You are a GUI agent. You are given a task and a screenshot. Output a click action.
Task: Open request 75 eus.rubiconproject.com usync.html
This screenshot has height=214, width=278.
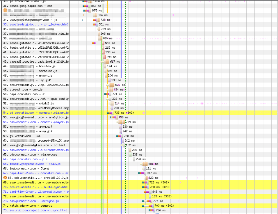click(x=35, y=210)
